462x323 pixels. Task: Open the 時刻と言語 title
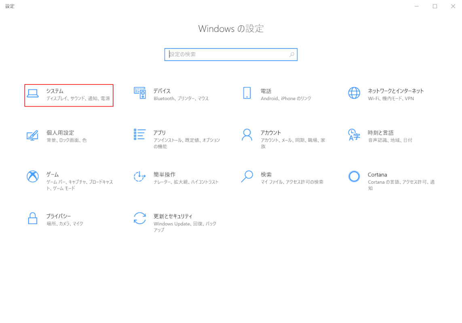click(x=381, y=133)
